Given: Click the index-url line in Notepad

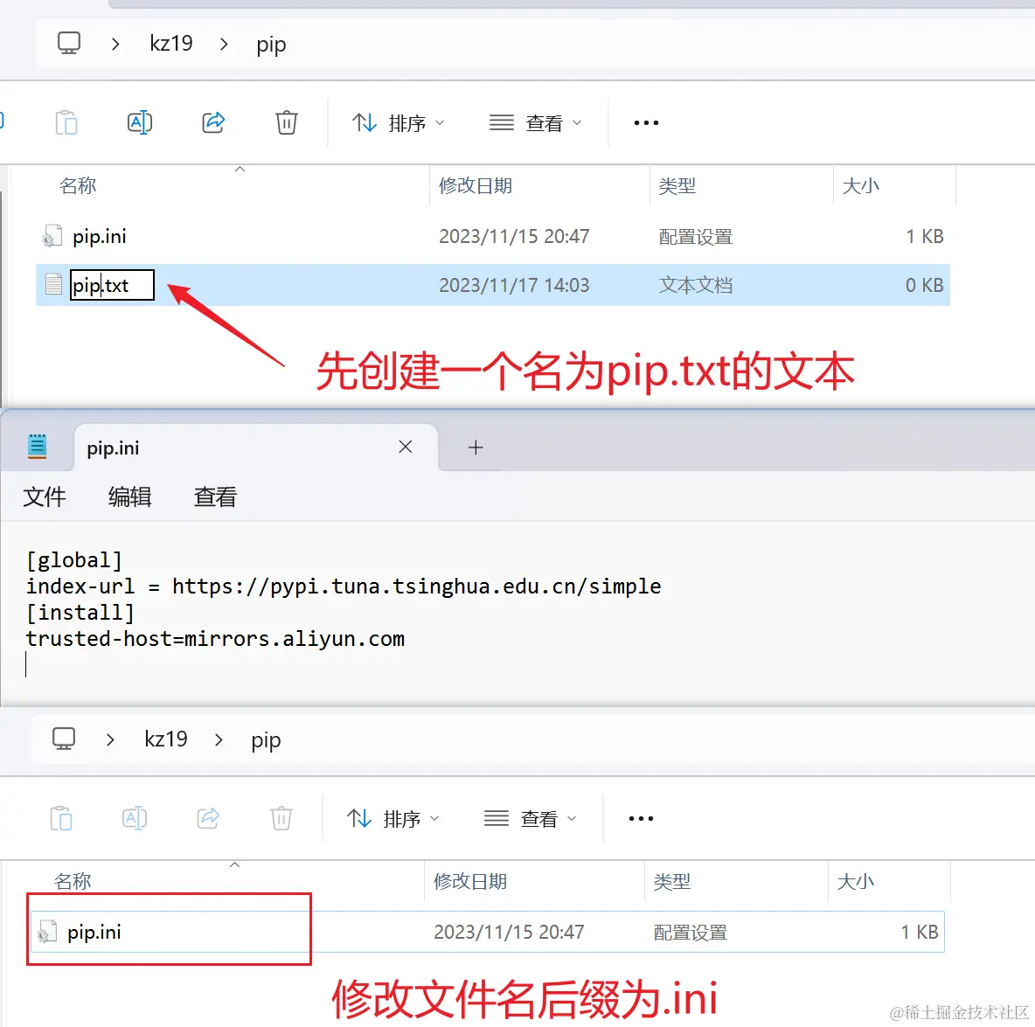Looking at the screenshot, I should tap(344, 586).
